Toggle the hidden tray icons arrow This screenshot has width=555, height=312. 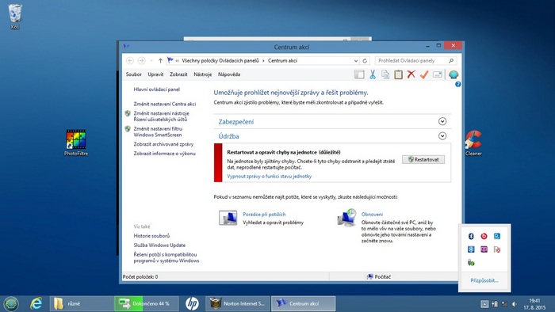[484, 304]
